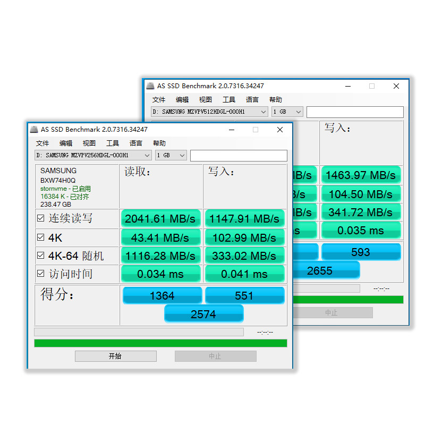
Task: Click back window write result 1463.97 MB/s
Action: [x=361, y=175]
